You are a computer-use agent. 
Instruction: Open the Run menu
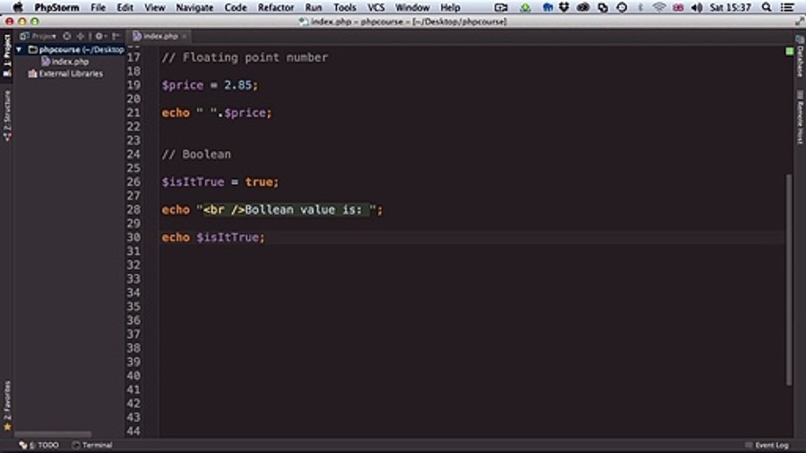(313, 8)
